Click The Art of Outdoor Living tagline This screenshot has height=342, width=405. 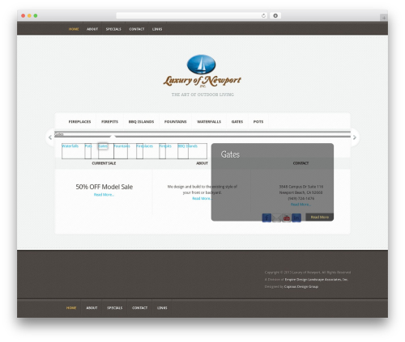tap(202, 95)
